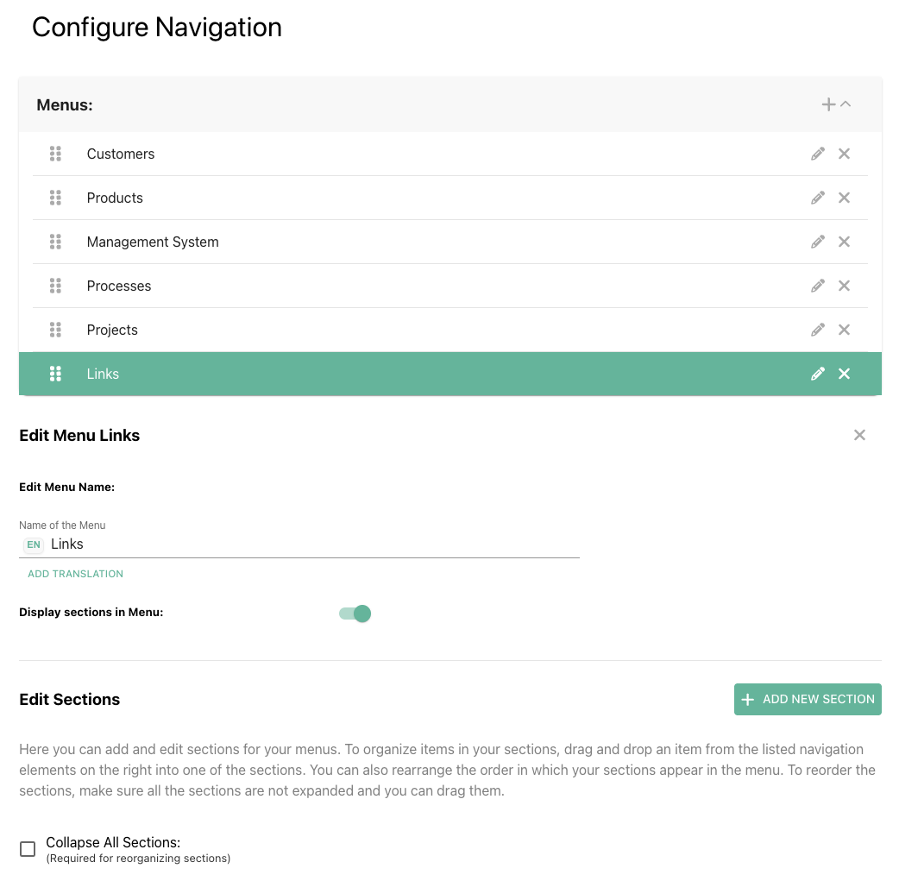Viewport: 899px width, 881px height.
Task: Check the Collapse All Sections checkbox
Action: (28, 849)
